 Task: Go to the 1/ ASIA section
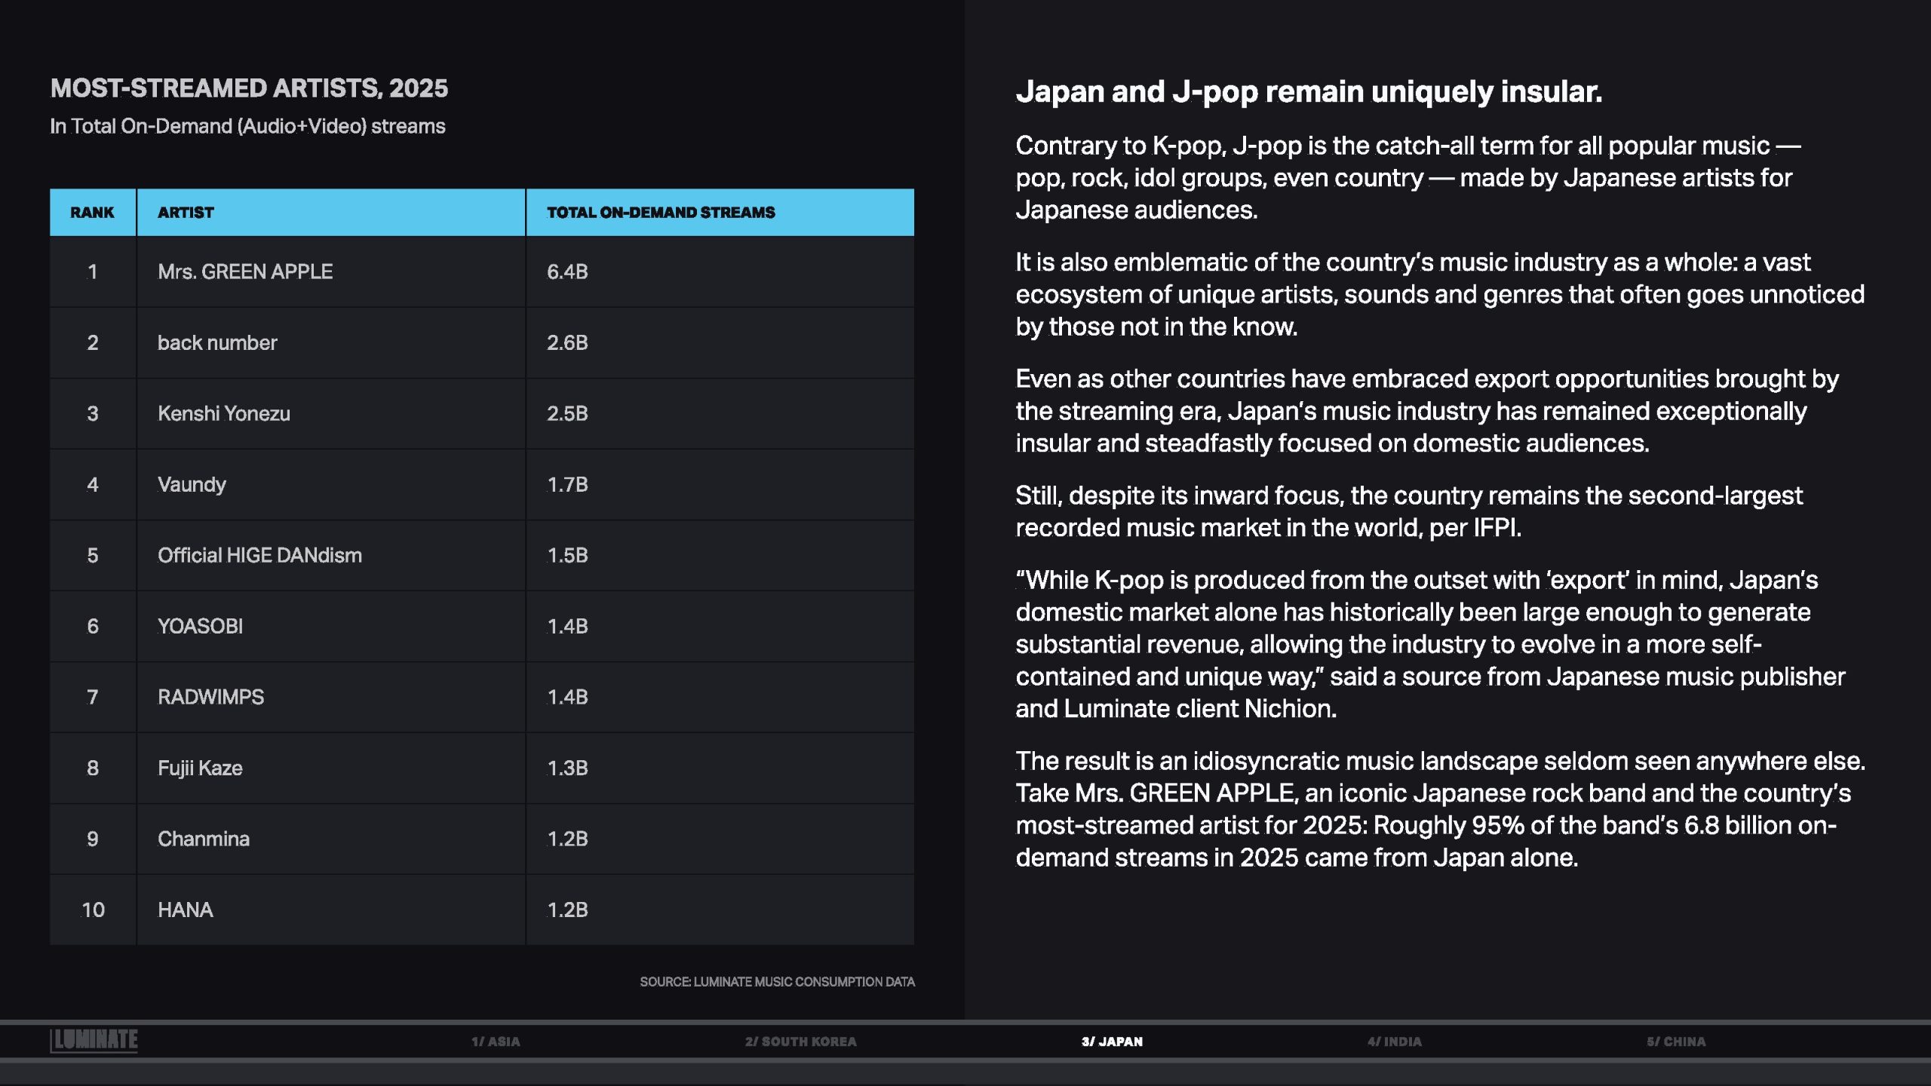(496, 1042)
